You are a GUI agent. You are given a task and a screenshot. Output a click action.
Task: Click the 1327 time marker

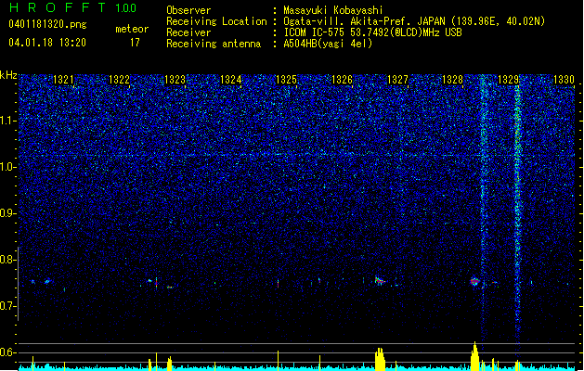coord(397,80)
